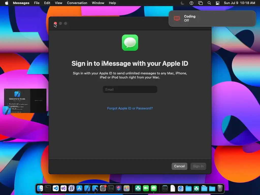The width and height of the screenshot is (260, 195).
Task: Launch purple Visual Studio from Dock
Action: [x=63, y=188]
